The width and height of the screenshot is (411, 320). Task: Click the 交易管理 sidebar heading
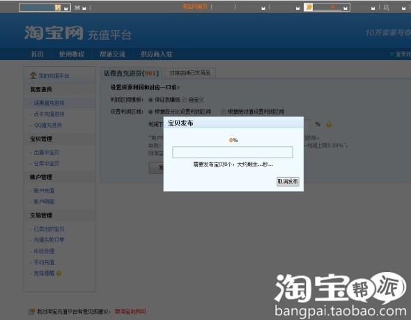point(41,215)
